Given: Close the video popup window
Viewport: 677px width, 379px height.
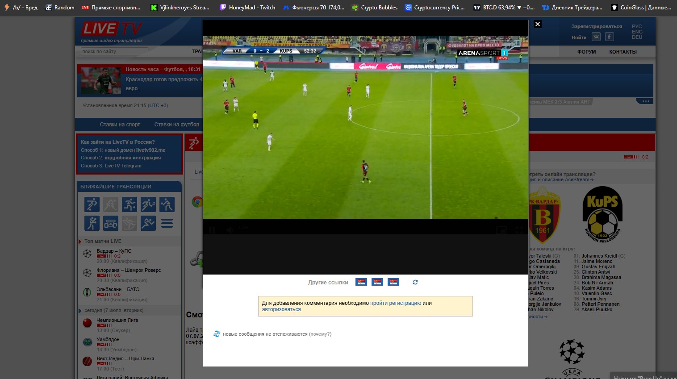Looking at the screenshot, I should pos(538,24).
